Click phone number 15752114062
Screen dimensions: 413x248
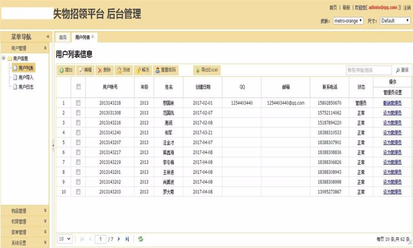[x=329, y=113]
